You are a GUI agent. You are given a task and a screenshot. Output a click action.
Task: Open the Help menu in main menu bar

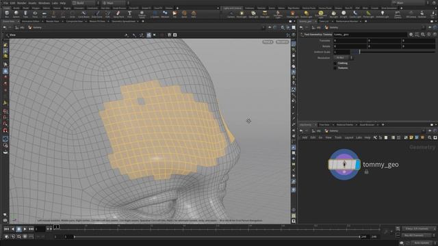coord(63,3)
